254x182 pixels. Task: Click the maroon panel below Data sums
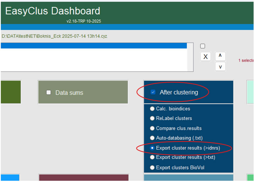(x=84, y=178)
